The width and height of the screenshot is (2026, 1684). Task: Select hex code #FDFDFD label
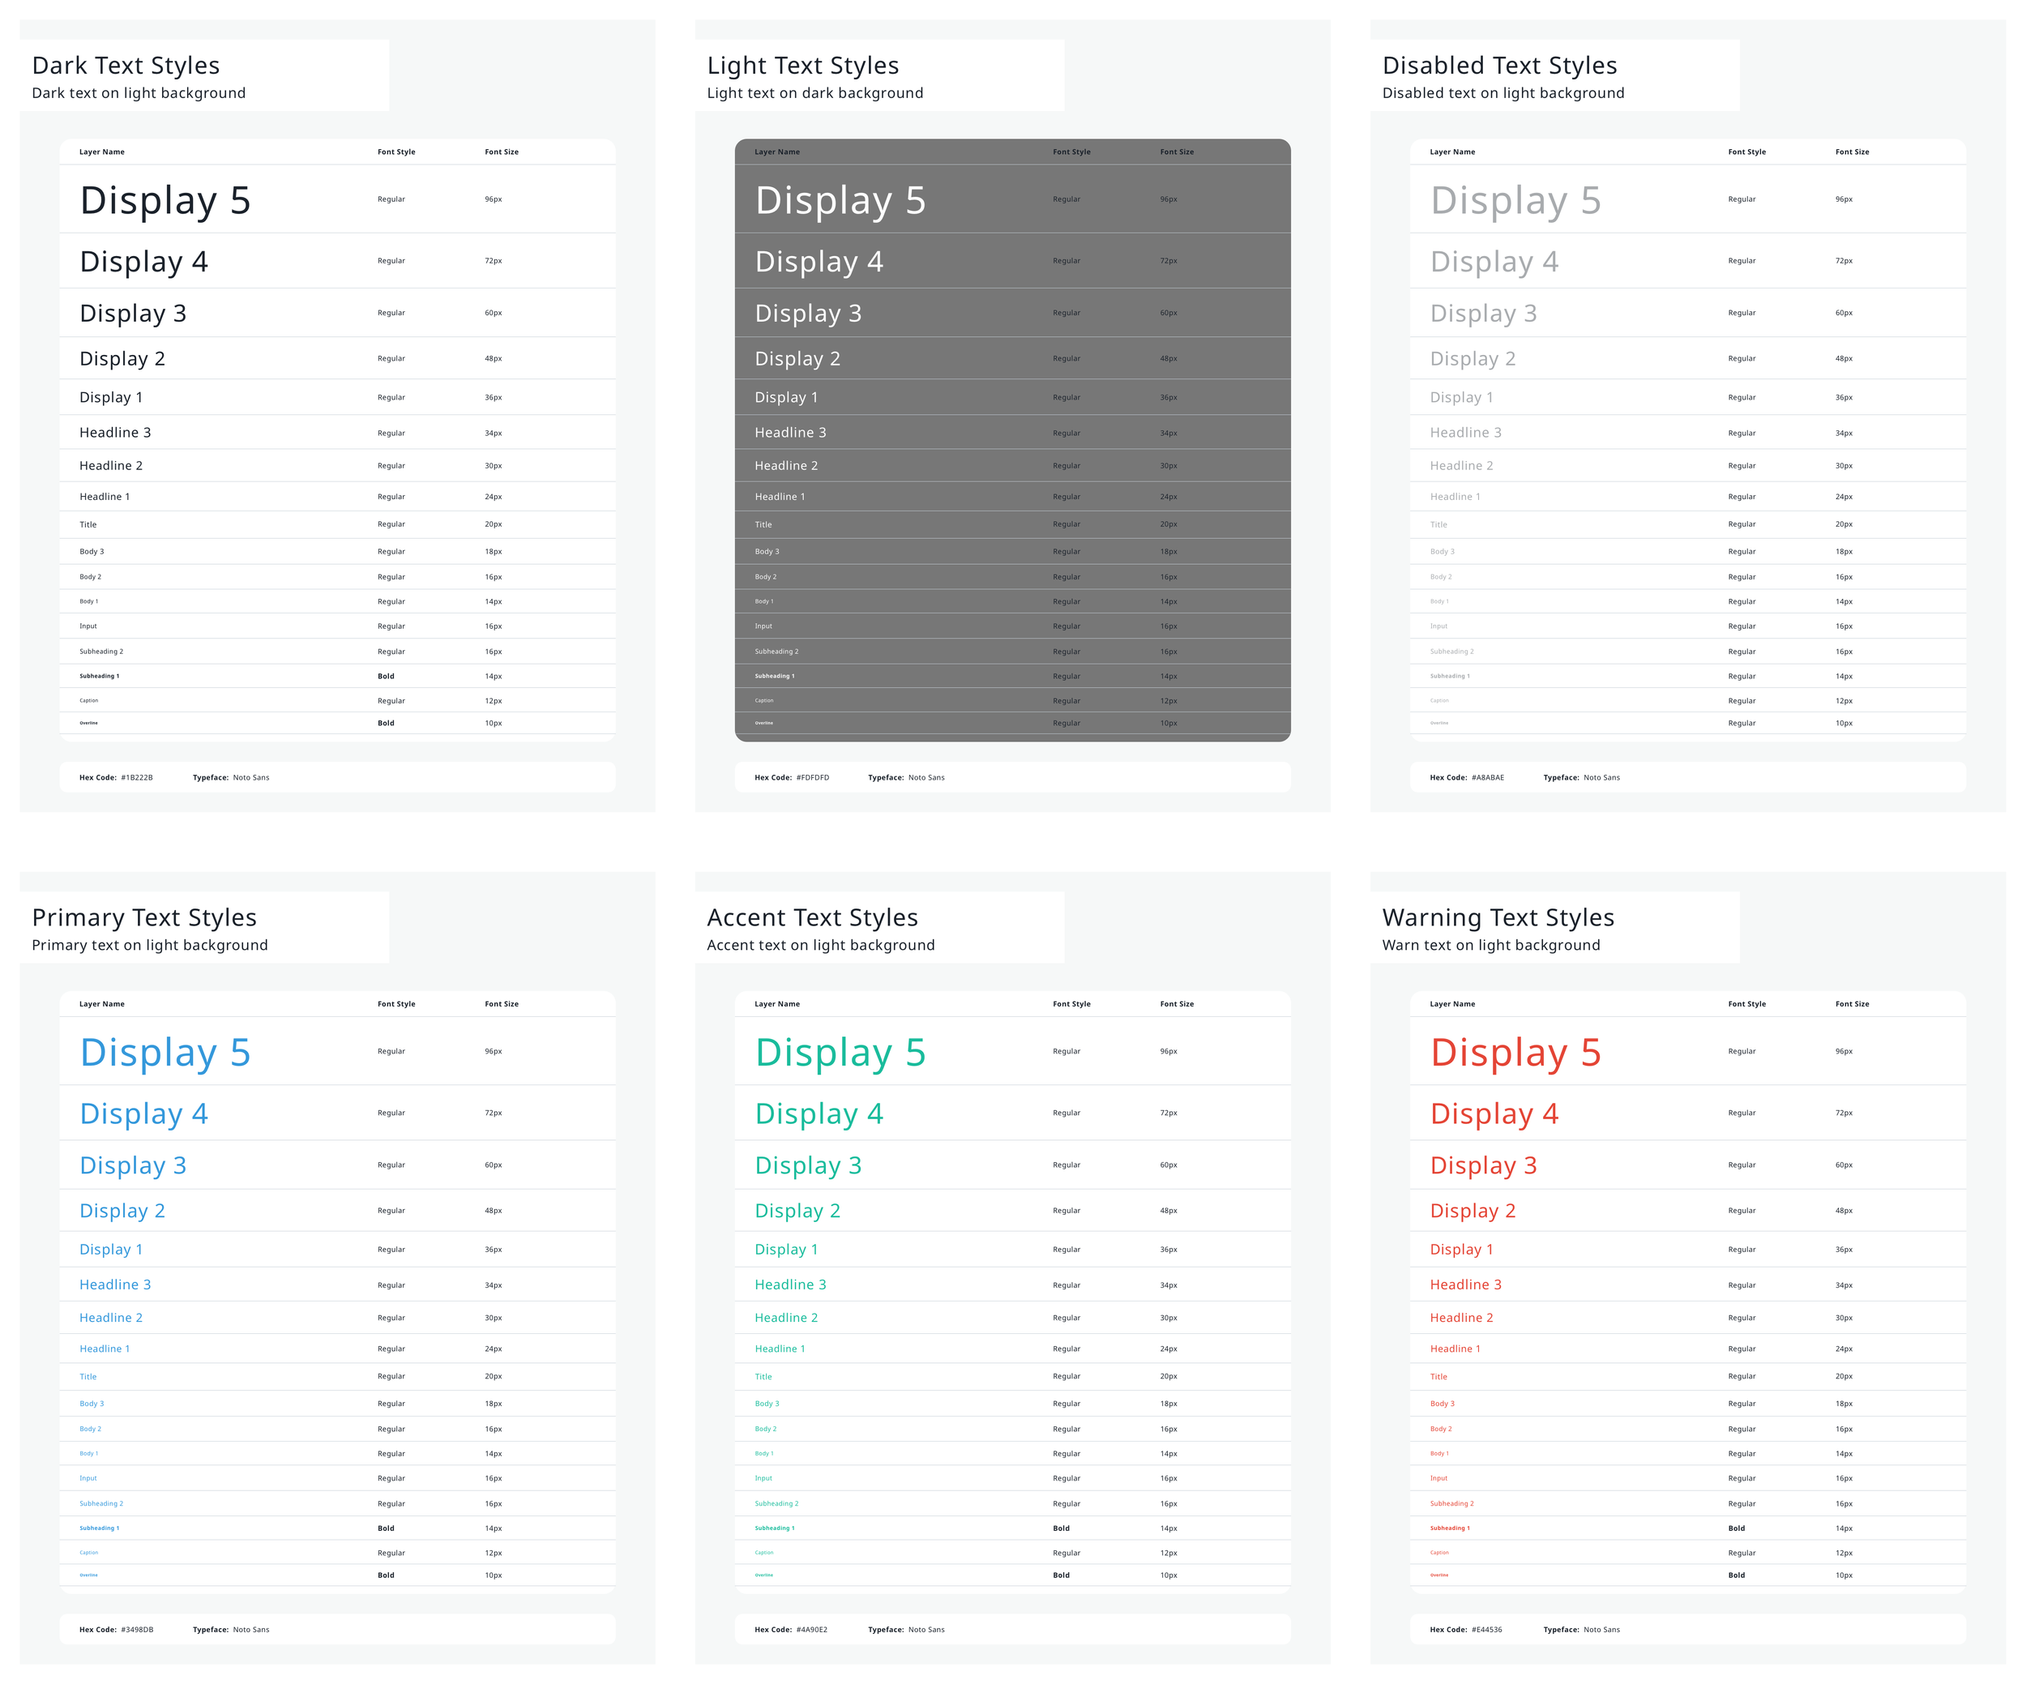pyautogui.click(x=811, y=777)
